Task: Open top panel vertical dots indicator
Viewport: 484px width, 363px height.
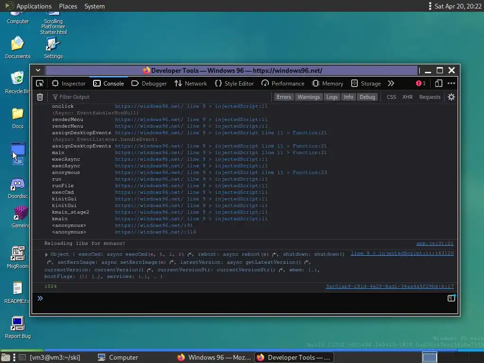Action: [x=430, y=6]
